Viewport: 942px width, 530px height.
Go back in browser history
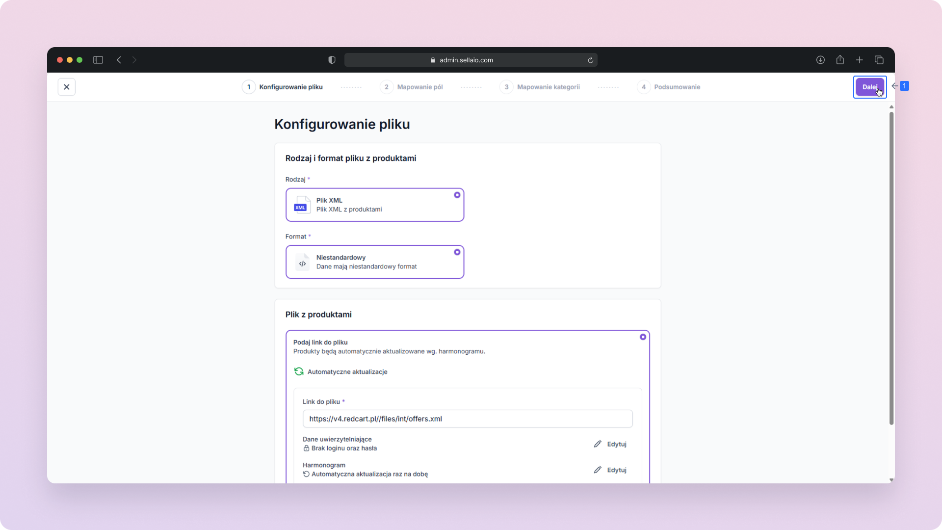pyautogui.click(x=119, y=60)
